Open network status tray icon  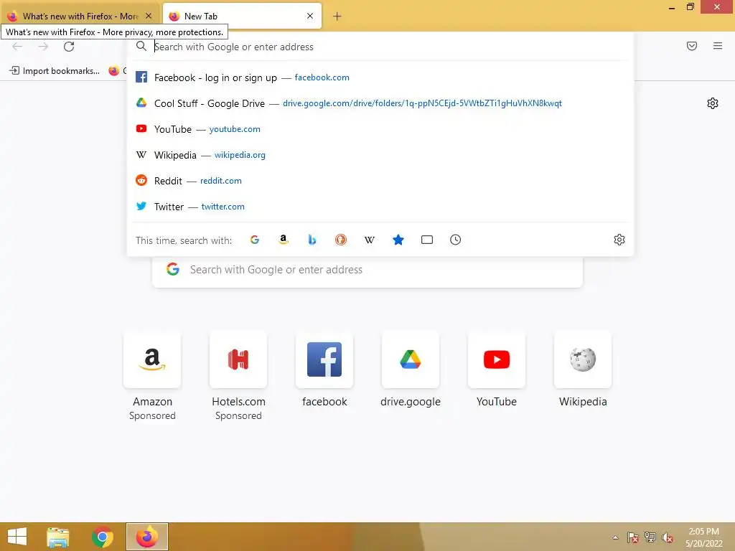pos(650,537)
